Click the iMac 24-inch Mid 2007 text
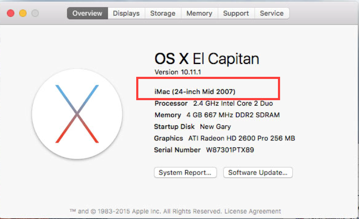This screenshot has height=219, width=359. tap(195, 91)
